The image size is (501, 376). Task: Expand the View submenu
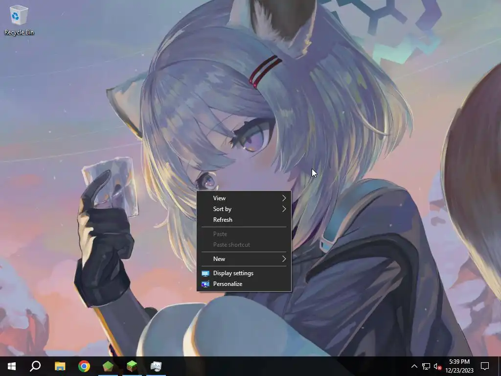(244, 198)
